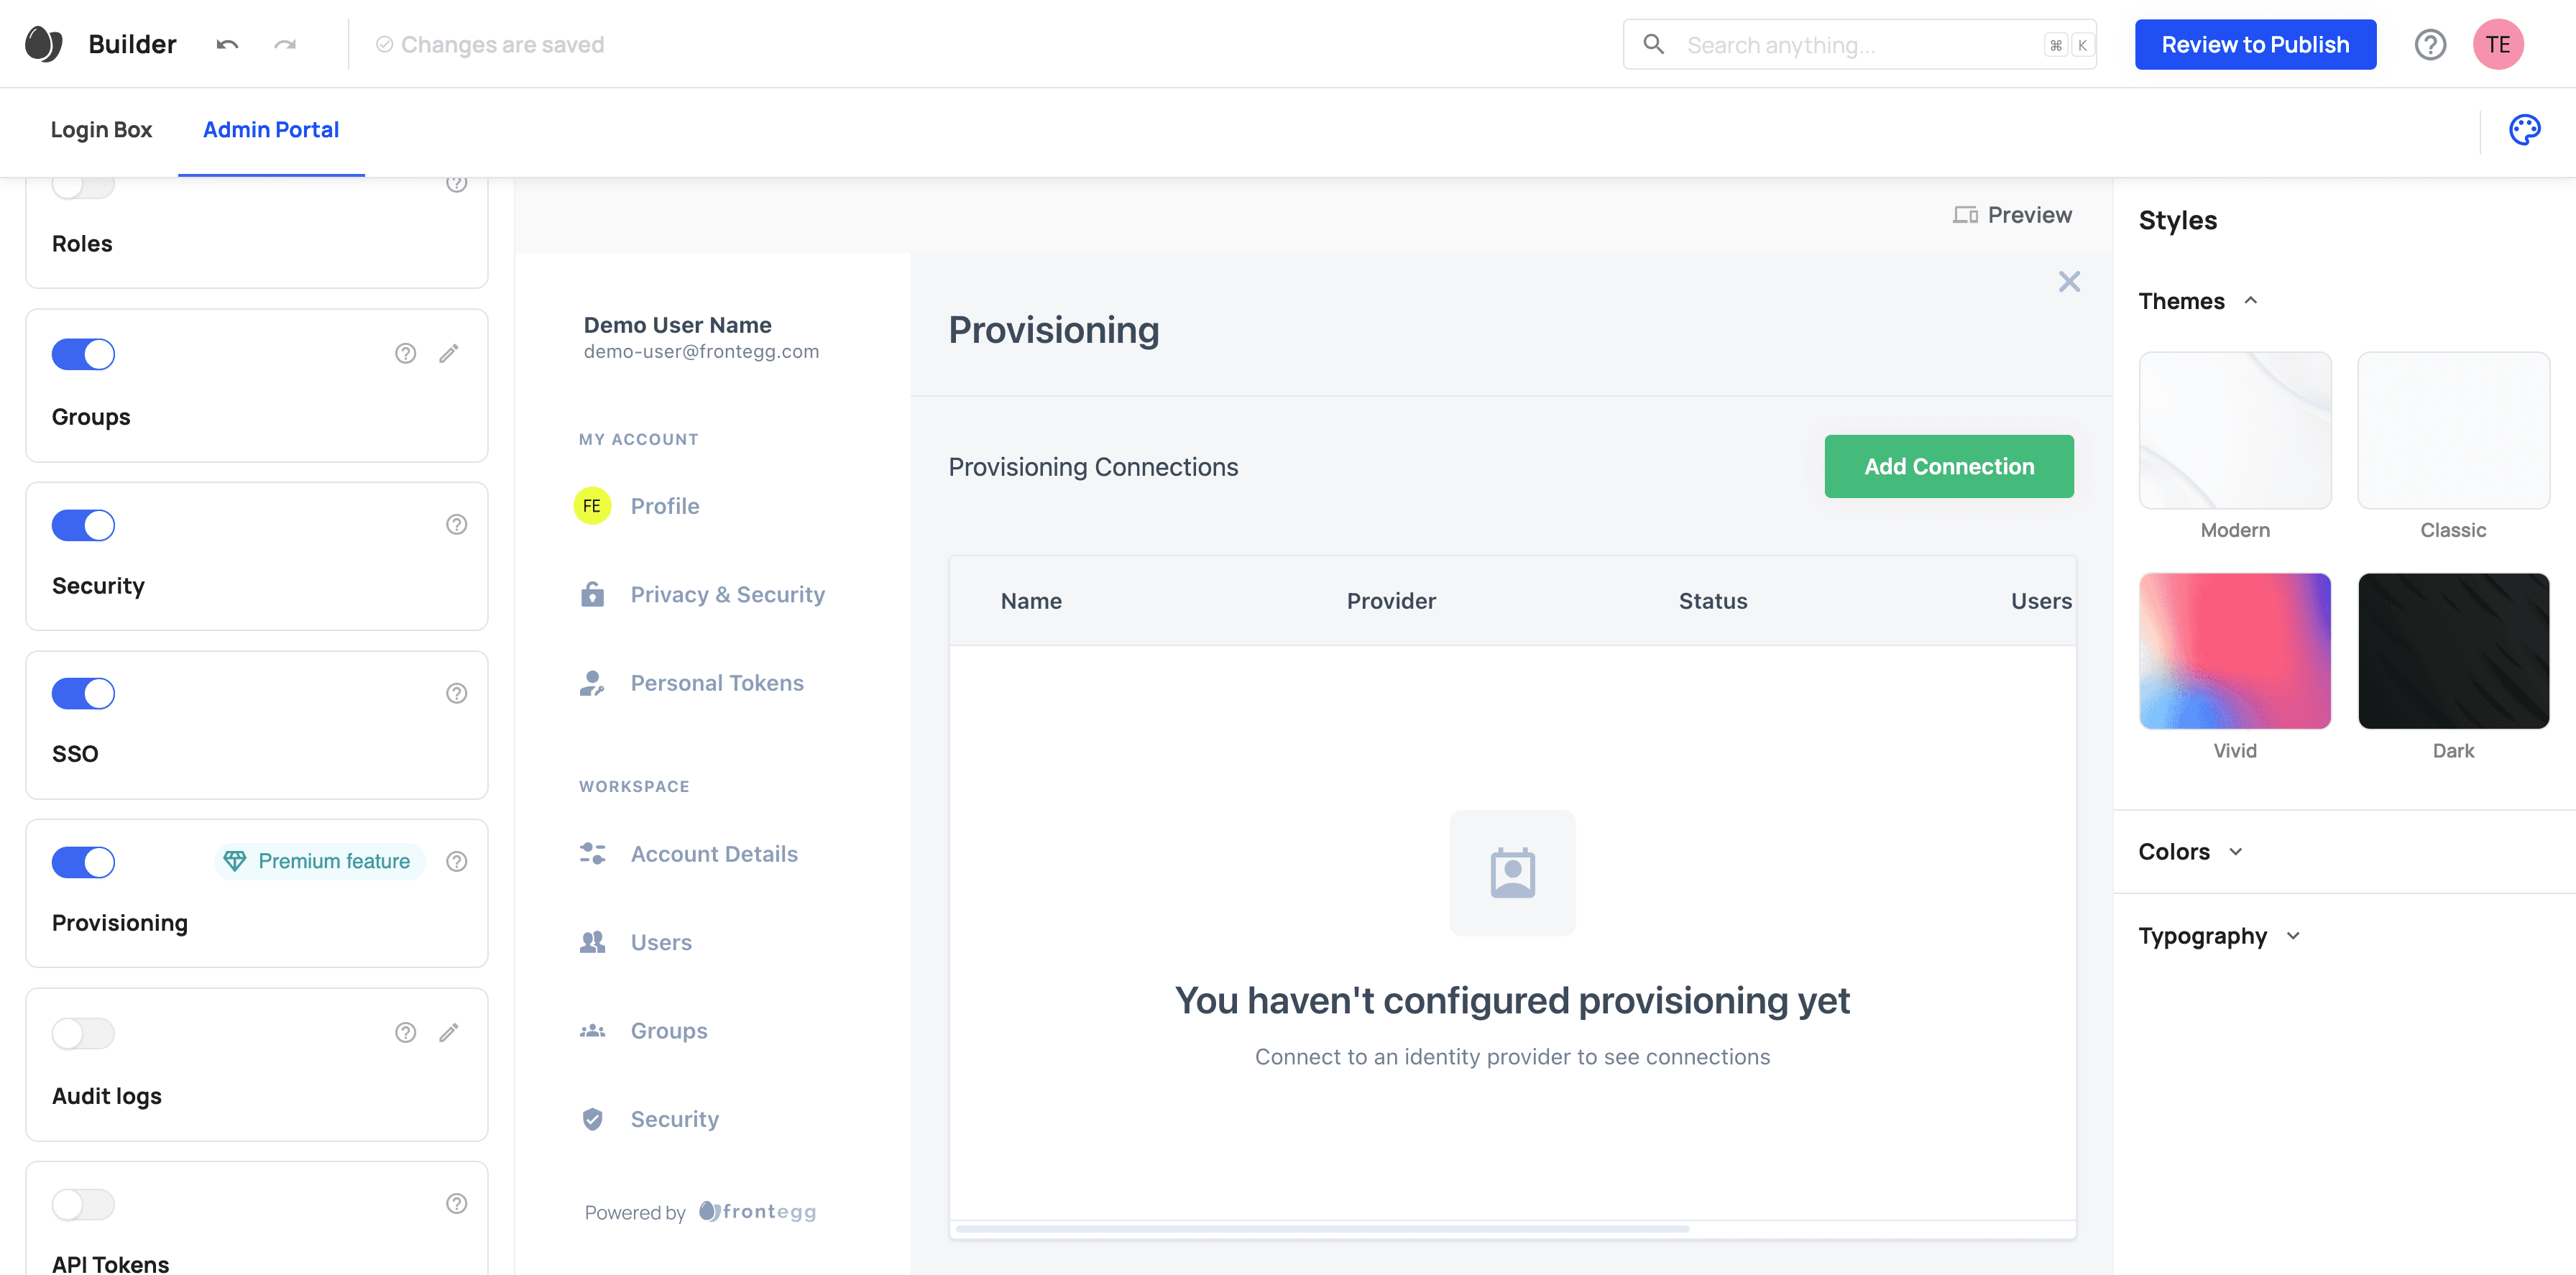Show help for the Provisioning card

(457, 861)
